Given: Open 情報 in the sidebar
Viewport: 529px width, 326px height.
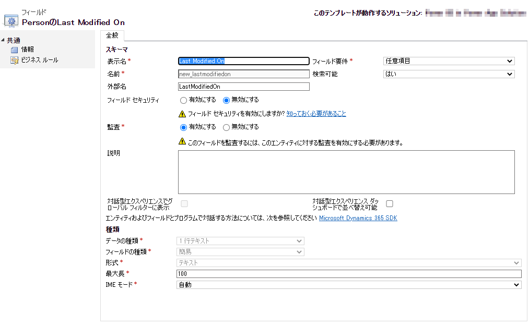Looking at the screenshot, I should click(27, 50).
